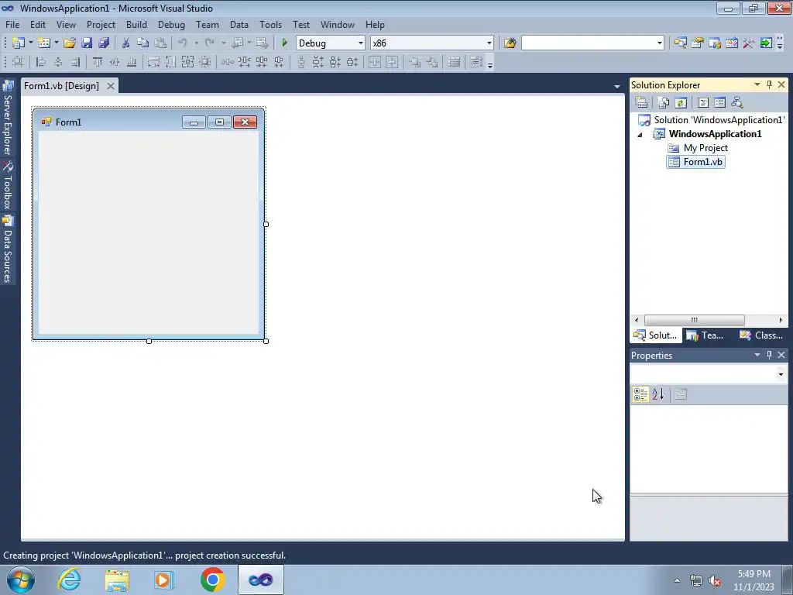This screenshot has width=793, height=595.
Task: Open the Properties object selector dropdown
Action: coord(781,374)
